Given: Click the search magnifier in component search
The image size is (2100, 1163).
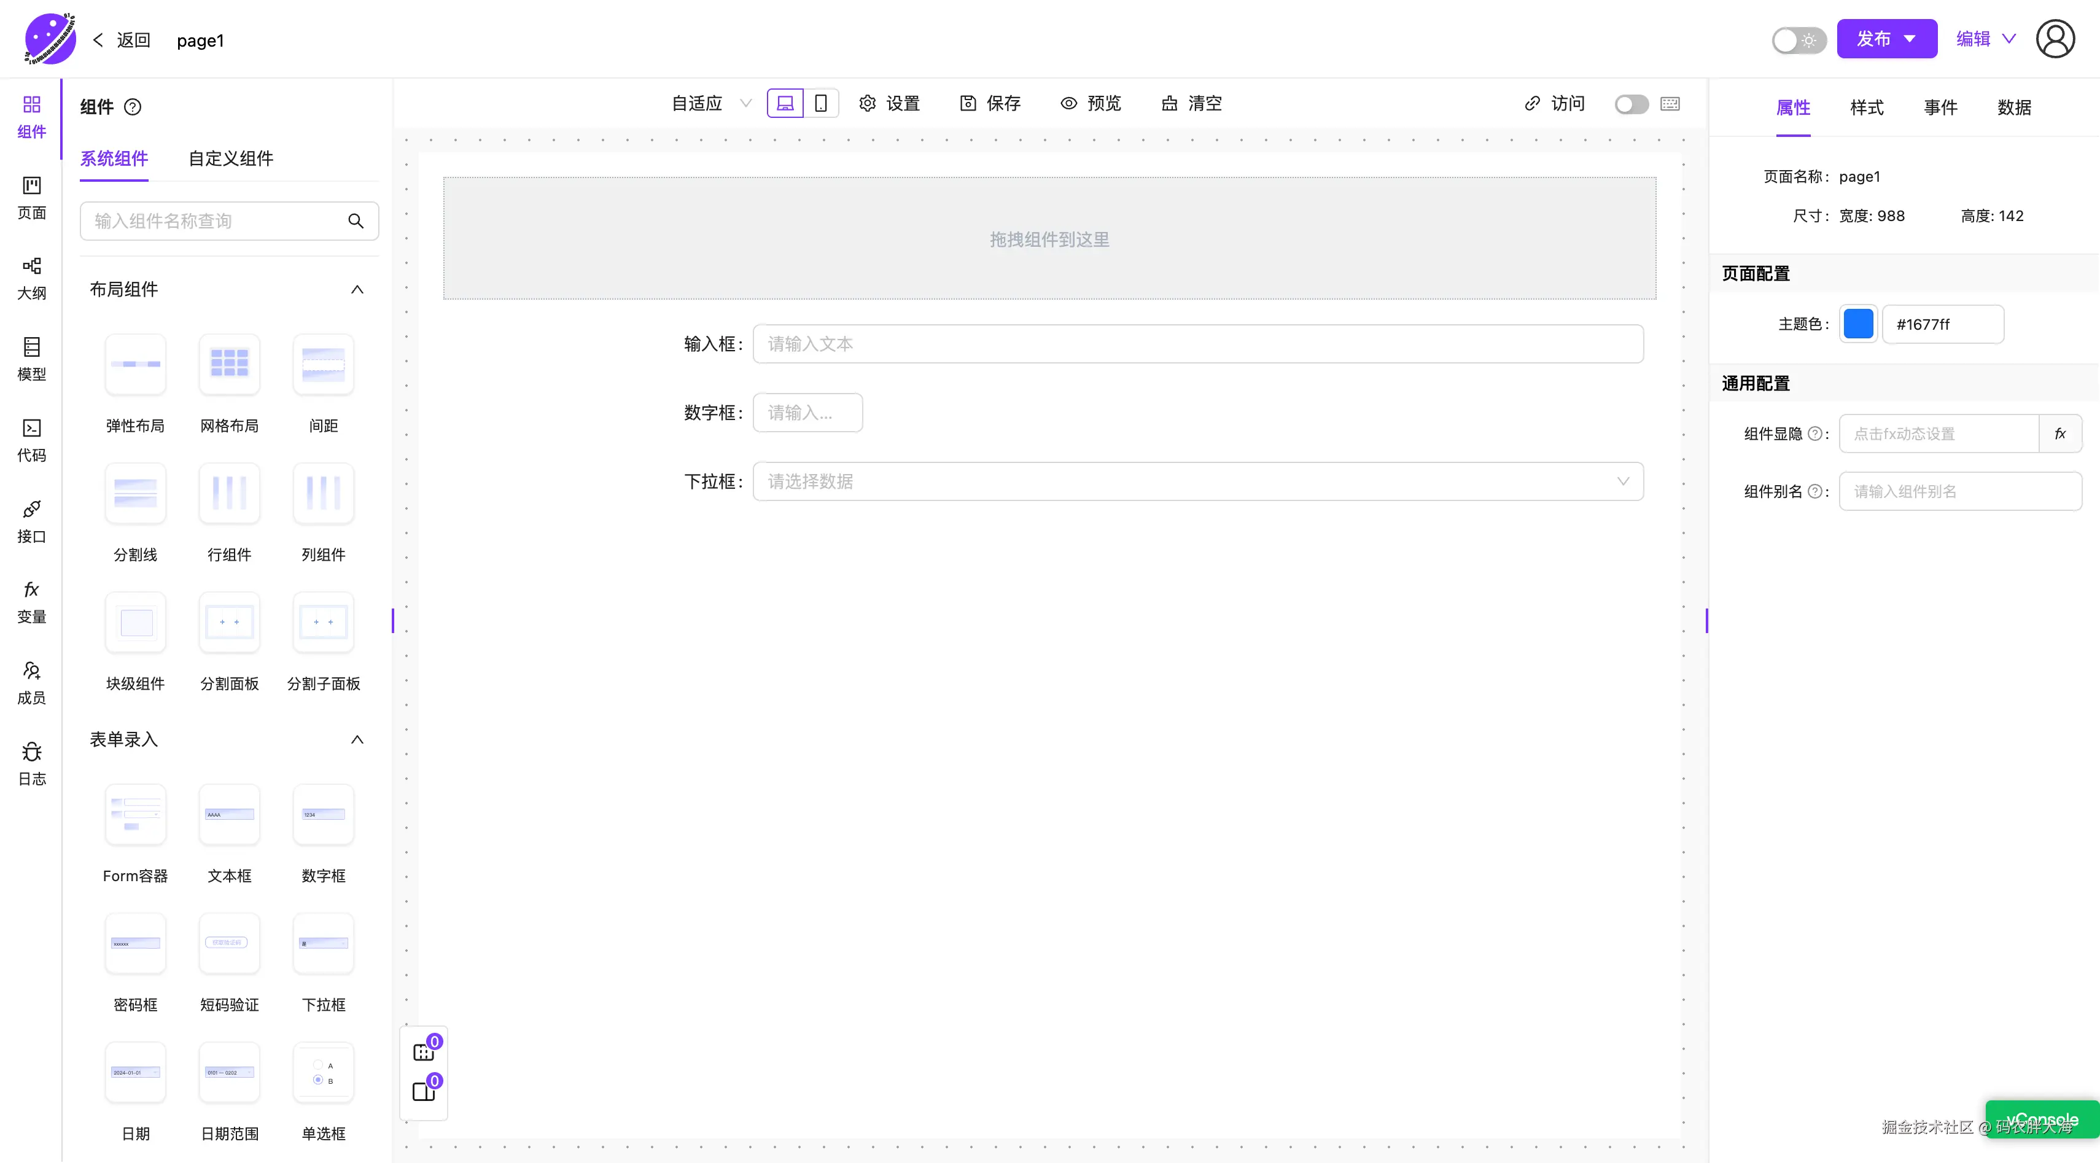Looking at the screenshot, I should (x=356, y=221).
